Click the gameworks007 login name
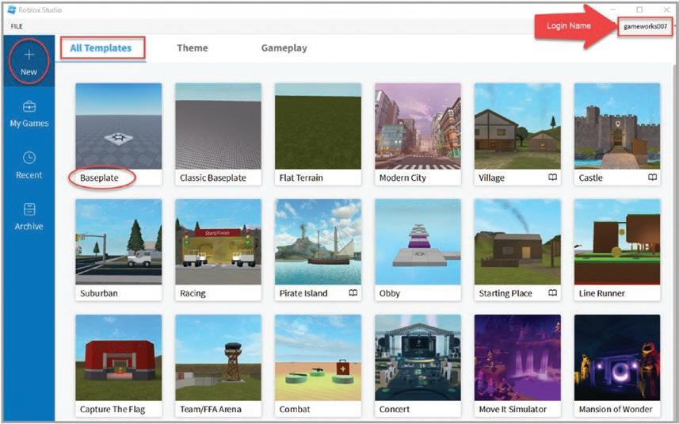This screenshot has width=679, height=424. (x=645, y=26)
